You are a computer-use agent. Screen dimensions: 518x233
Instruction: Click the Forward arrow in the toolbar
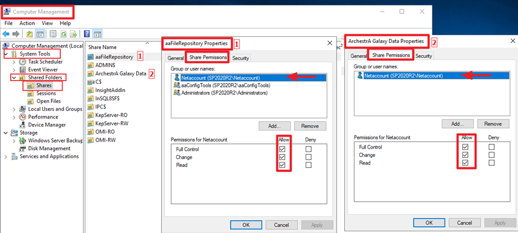point(15,34)
